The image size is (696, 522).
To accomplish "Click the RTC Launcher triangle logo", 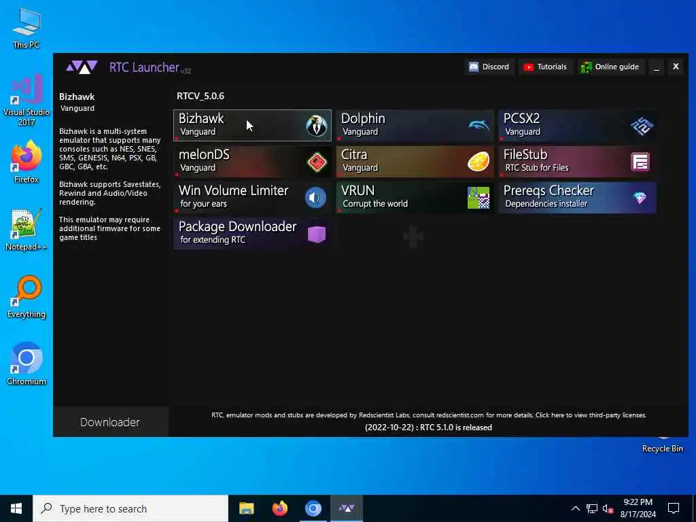I will [82, 67].
